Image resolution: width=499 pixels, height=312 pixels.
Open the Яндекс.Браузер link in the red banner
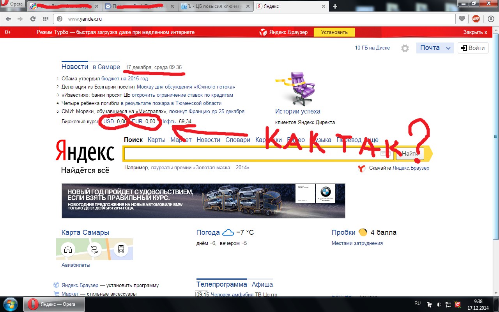[x=284, y=32]
